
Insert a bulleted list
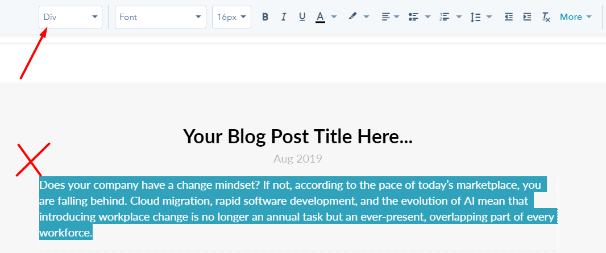click(x=414, y=17)
